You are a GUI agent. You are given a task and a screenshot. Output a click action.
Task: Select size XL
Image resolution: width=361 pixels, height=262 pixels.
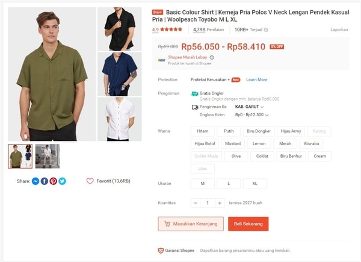click(x=255, y=183)
